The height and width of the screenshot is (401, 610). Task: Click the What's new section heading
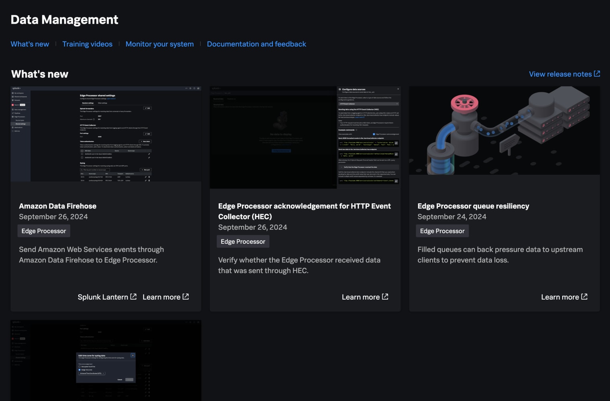coord(40,74)
